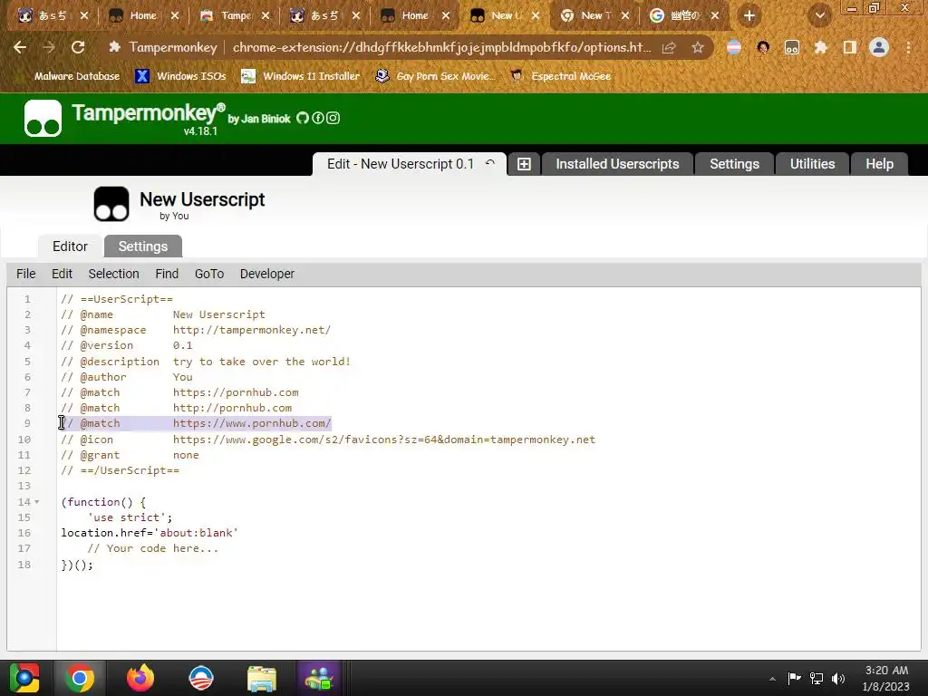Open File Explorer from taskbar
The image size is (928, 696).
click(x=262, y=678)
